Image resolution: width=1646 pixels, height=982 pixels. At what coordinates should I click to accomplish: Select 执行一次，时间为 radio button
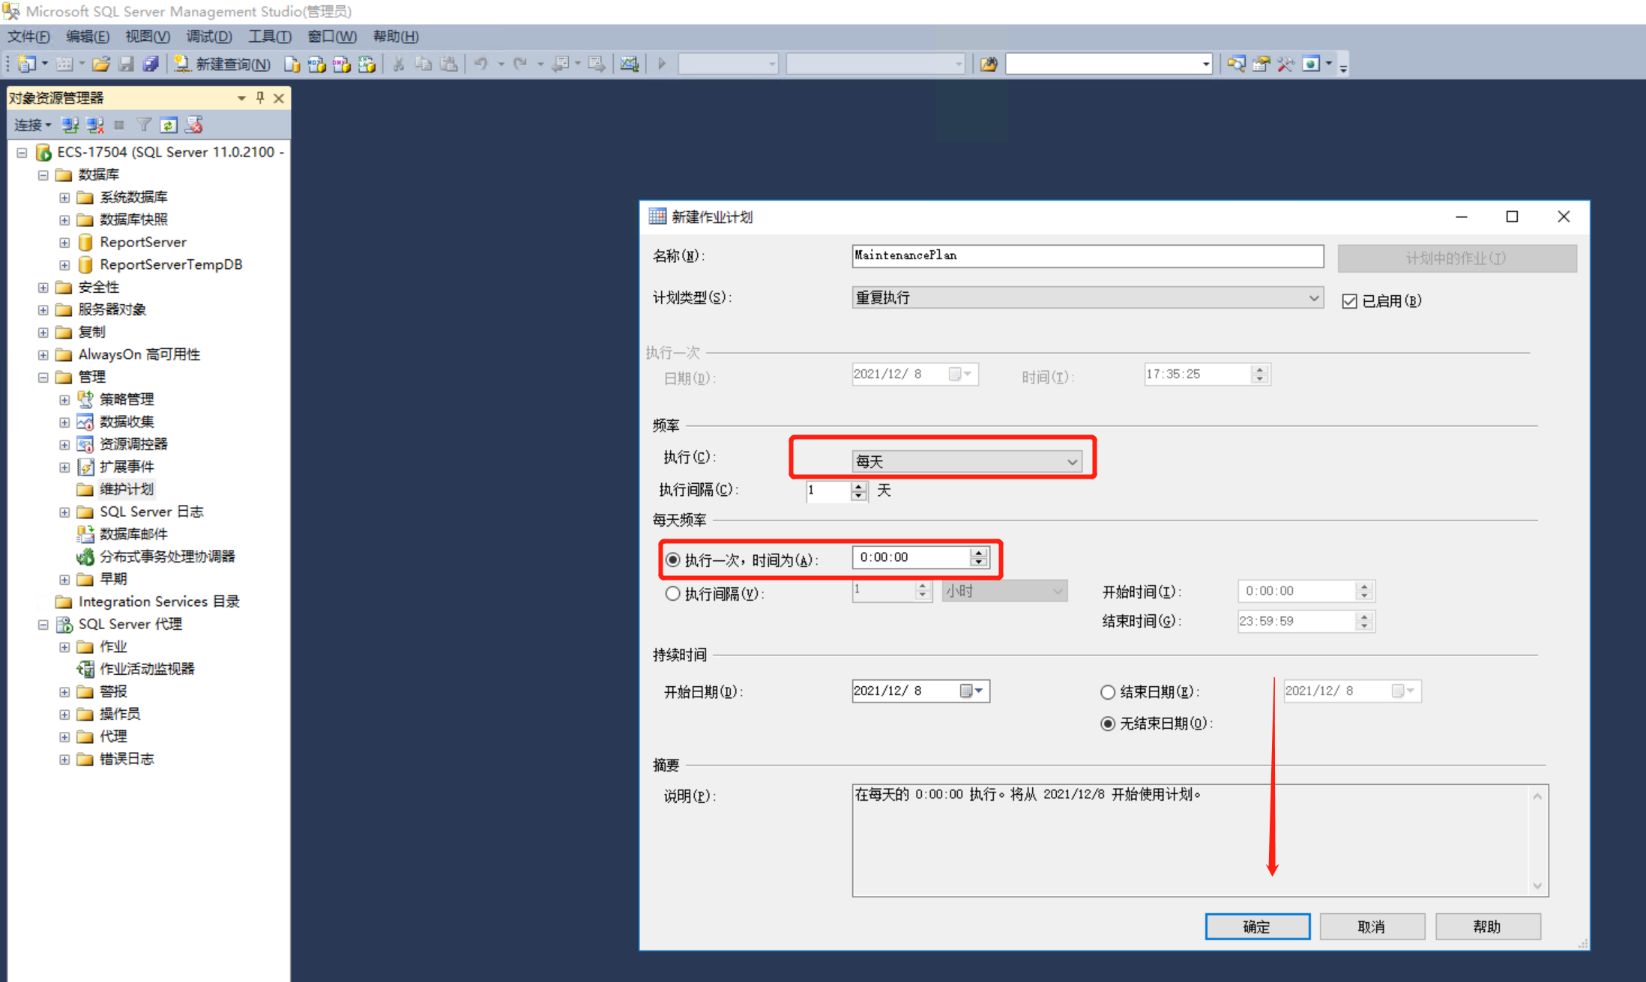[x=673, y=560]
